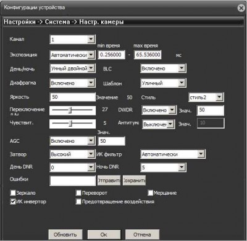The image size is (247, 241).
Task: Open the Шаблон dropdown showing Уличный
Action: click(x=163, y=83)
